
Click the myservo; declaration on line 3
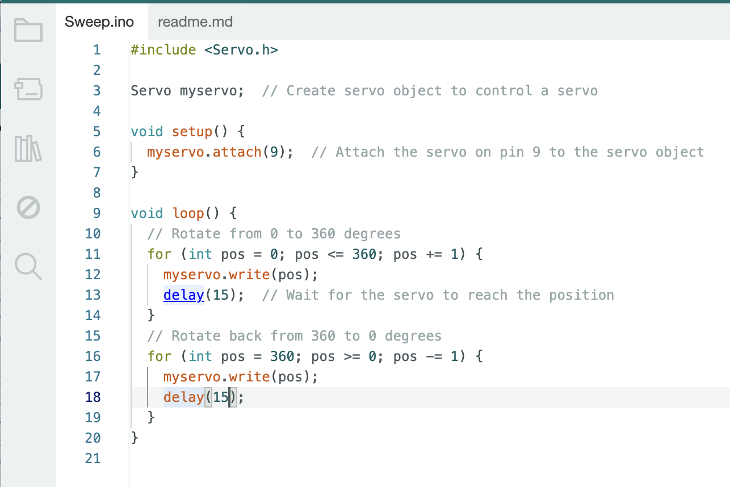pyautogui.click(x=212, y=91)
